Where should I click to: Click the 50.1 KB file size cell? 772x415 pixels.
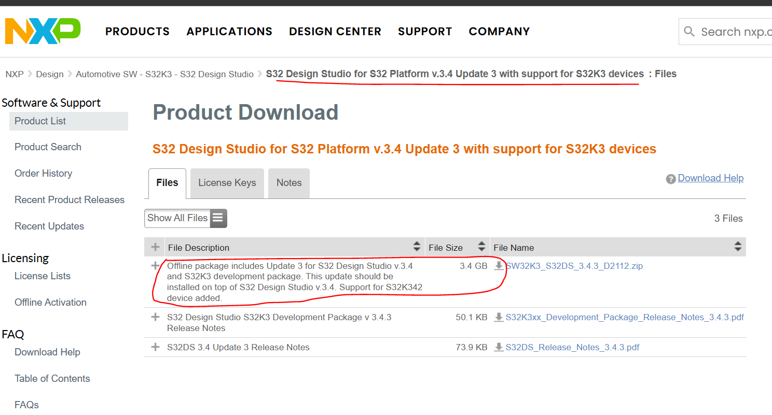[472, 317]
